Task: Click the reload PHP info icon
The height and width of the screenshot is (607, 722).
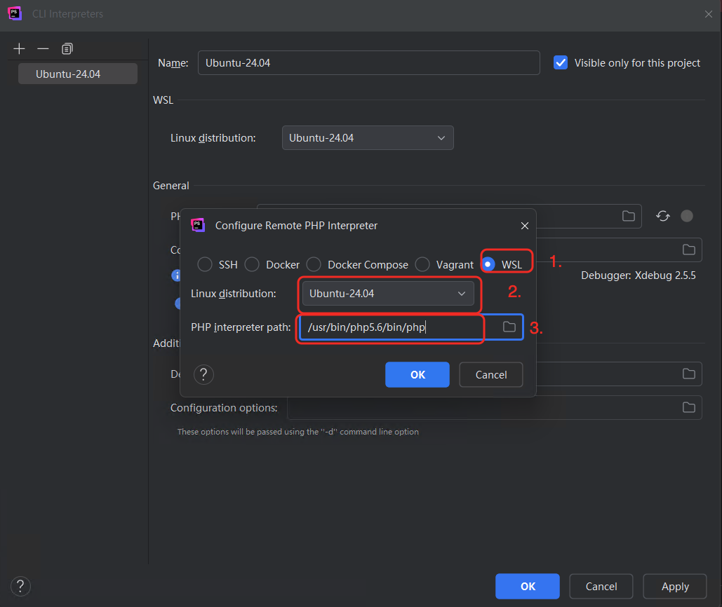Action: pyautogui.click(x=663, y=216)
